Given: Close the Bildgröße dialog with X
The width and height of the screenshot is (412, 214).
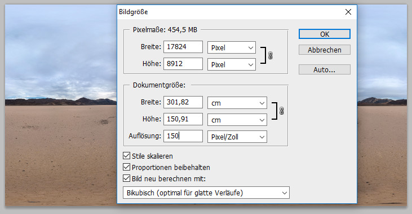Looking at the screenshot, I should coord(348,12).
